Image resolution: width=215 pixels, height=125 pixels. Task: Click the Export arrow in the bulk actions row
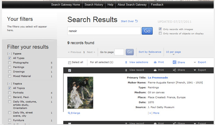point(195,62)
